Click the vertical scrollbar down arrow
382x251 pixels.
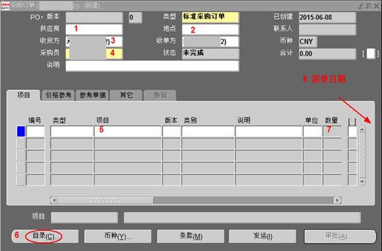pyautogui.click(x=362, y=181)
